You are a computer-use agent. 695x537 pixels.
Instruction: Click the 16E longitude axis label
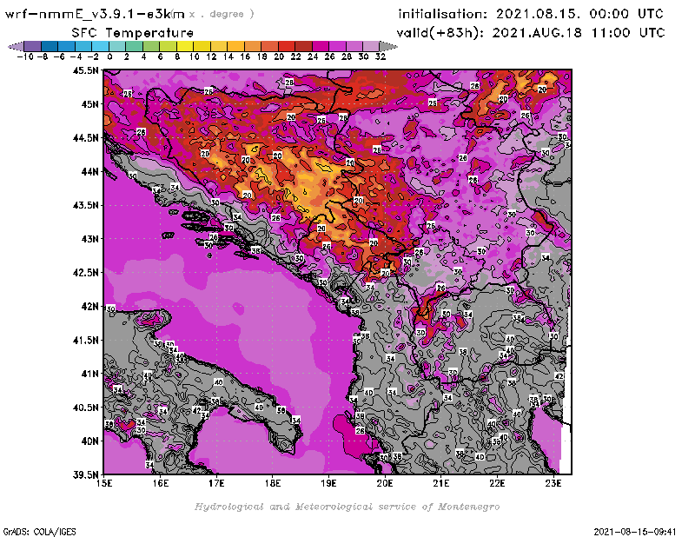click(161, 483)
